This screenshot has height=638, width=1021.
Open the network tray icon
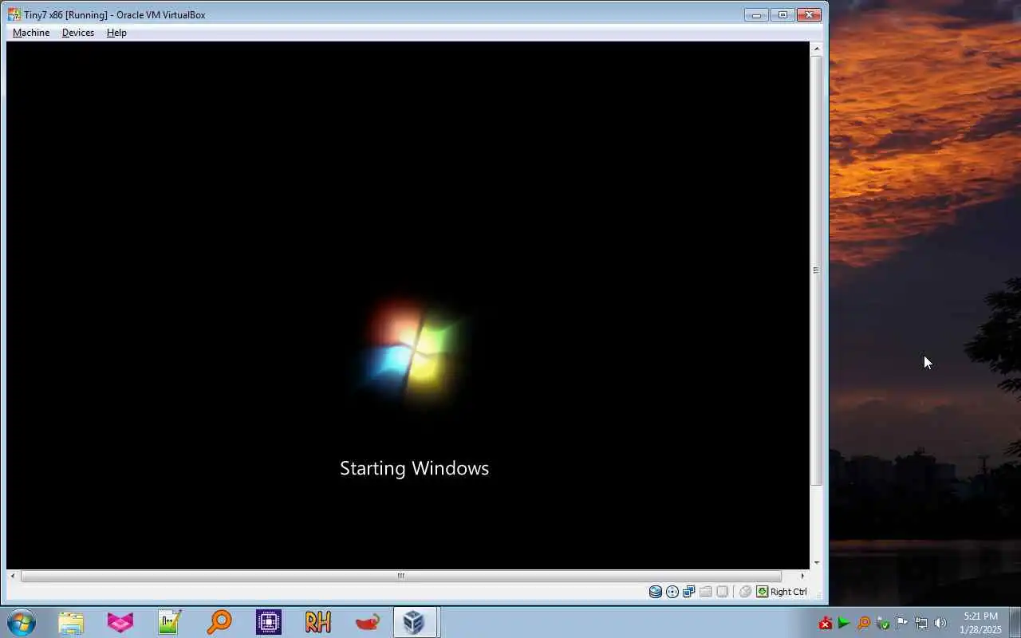tap(921, 623)
